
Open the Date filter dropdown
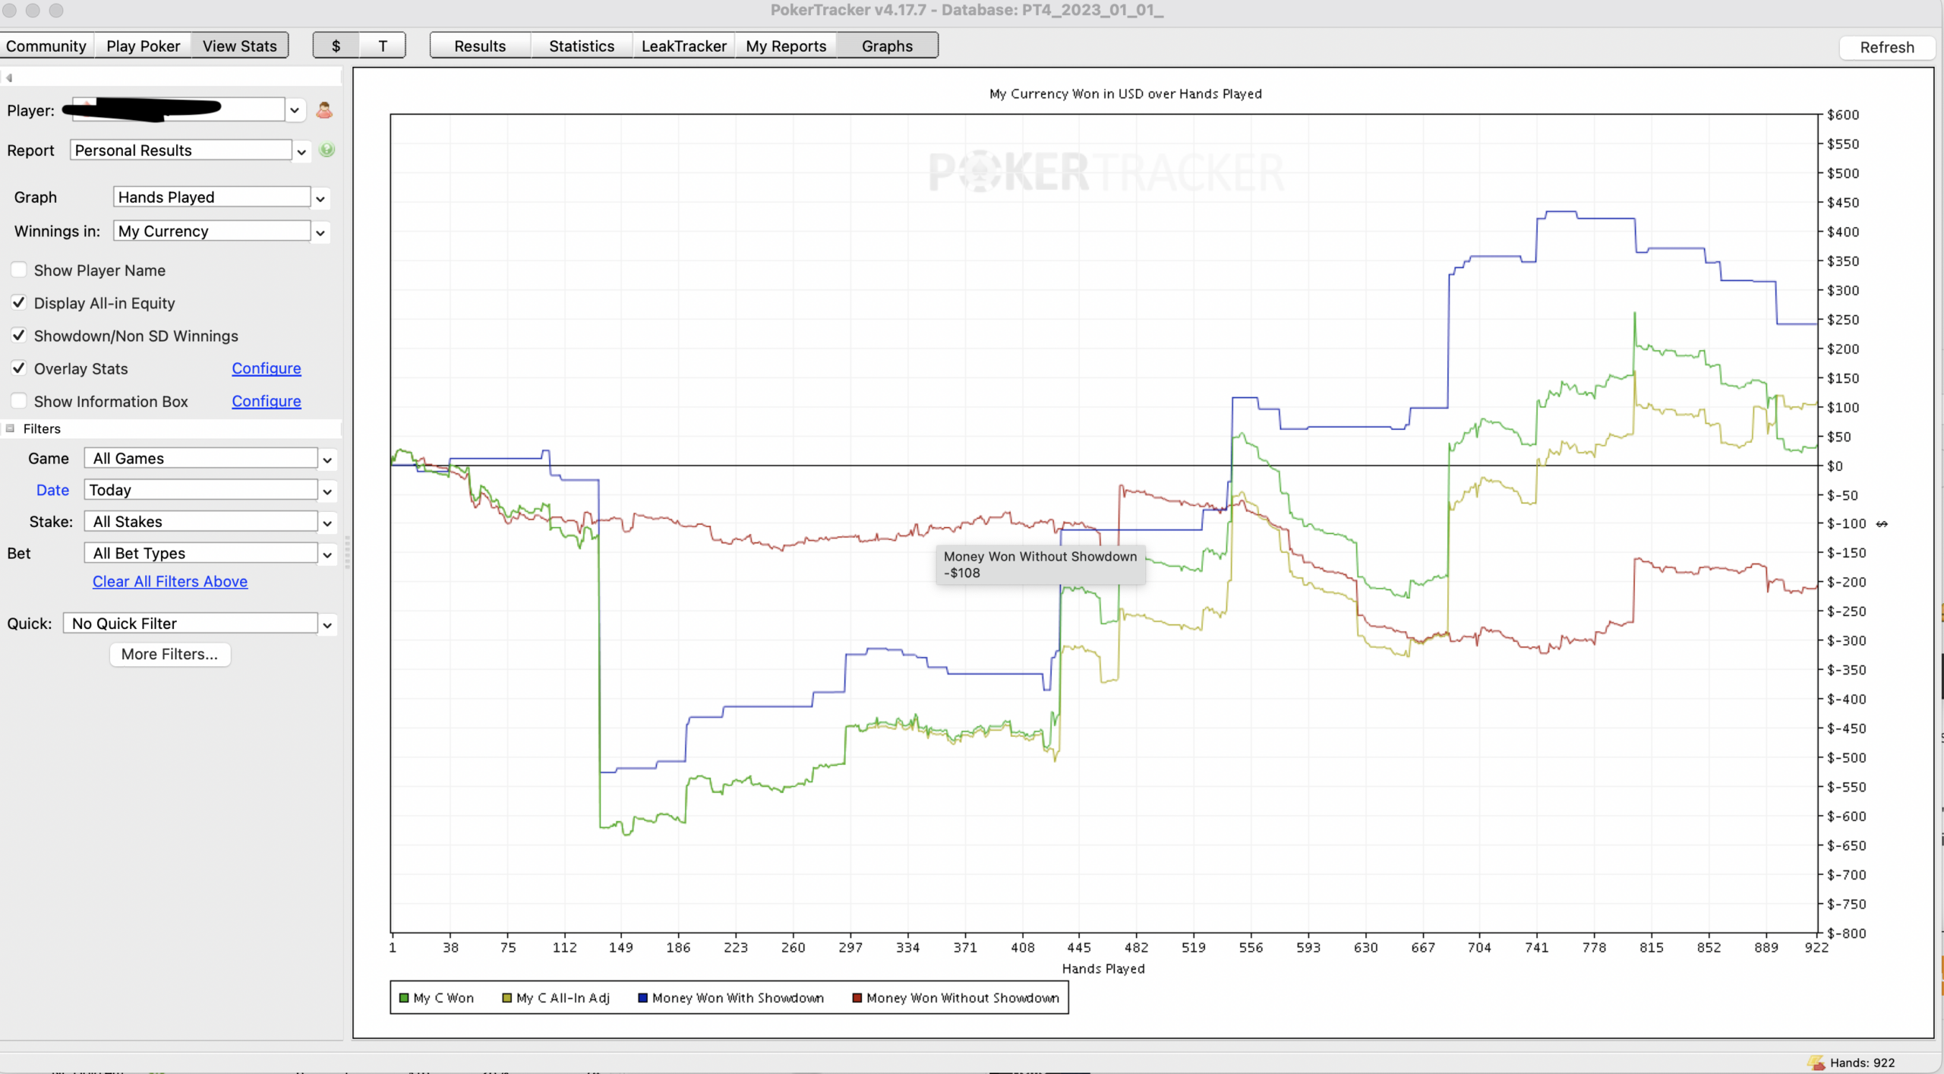(327, 491)
